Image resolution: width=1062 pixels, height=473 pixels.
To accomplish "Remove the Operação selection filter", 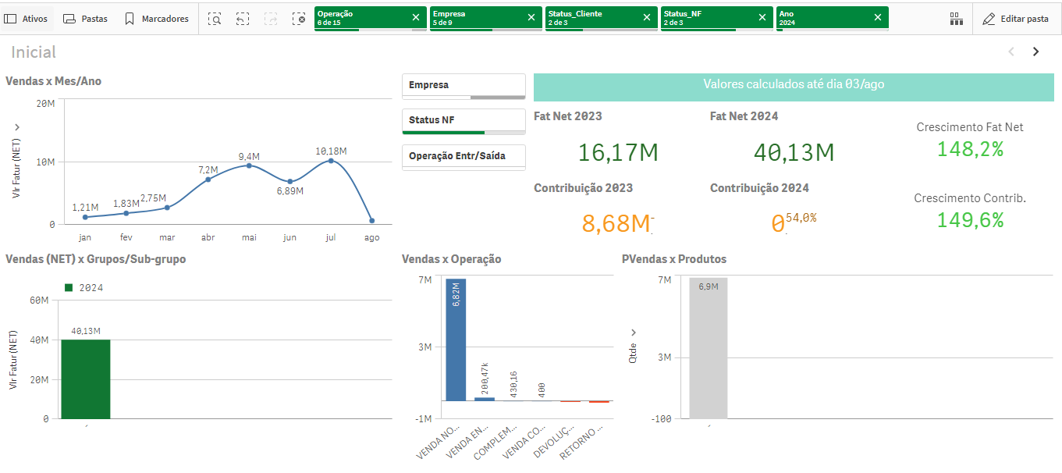I will [x=416, y=17].
